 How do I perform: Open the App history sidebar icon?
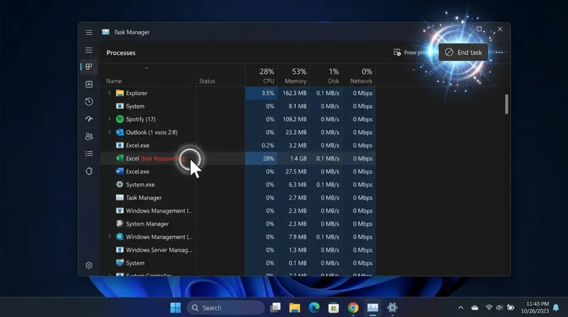(x=89, y=101)
